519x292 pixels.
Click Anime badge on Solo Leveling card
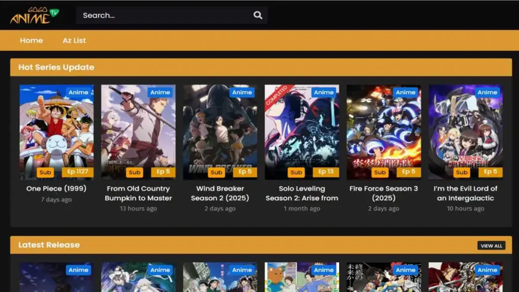[324, 92]
